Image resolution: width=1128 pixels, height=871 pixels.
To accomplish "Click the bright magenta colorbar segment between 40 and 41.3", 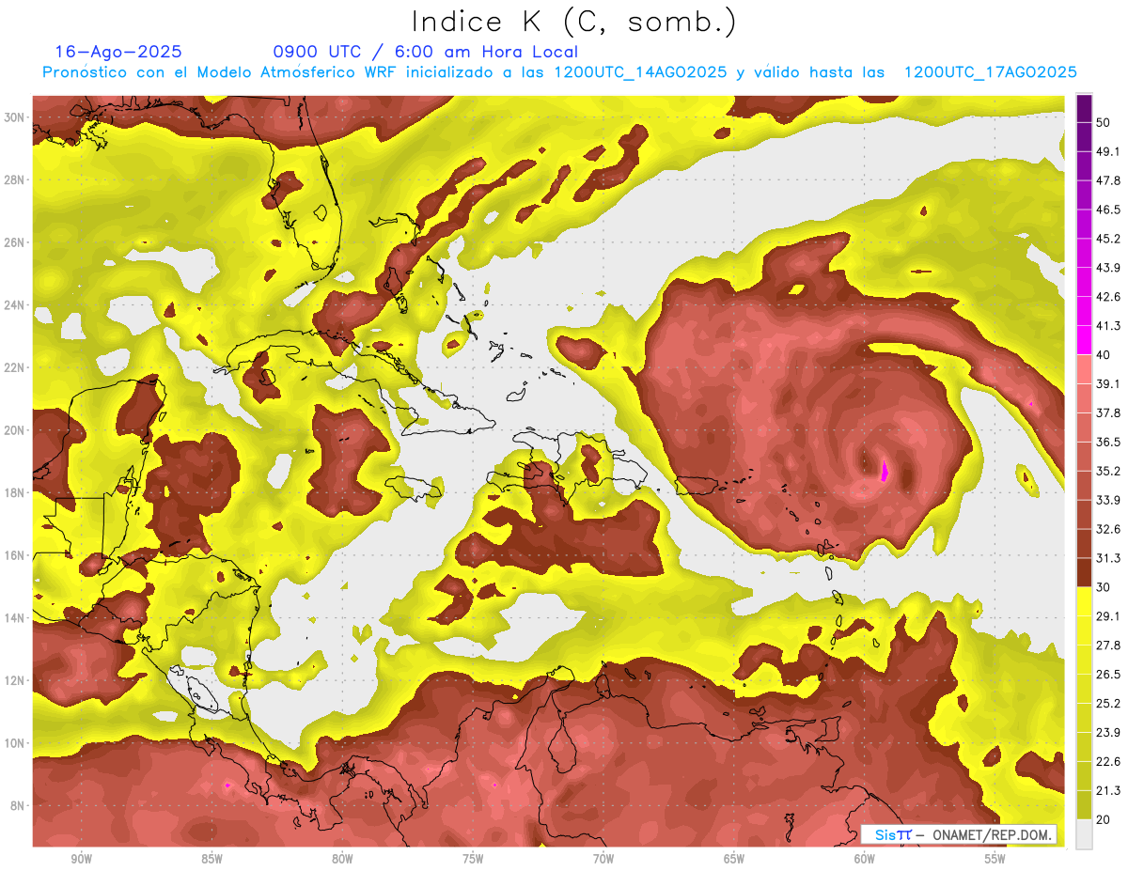I will 1084,340.
